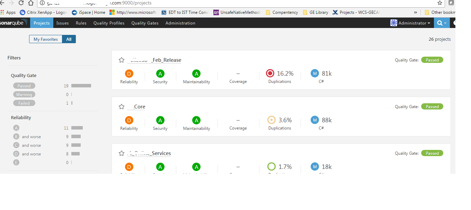Switch to All projects
This screenshot has width=471, height=210.
69,39
